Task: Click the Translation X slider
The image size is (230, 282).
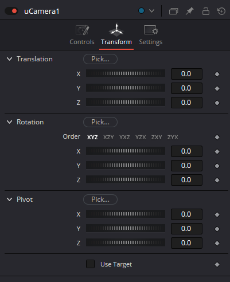Action: coord(126,73)
